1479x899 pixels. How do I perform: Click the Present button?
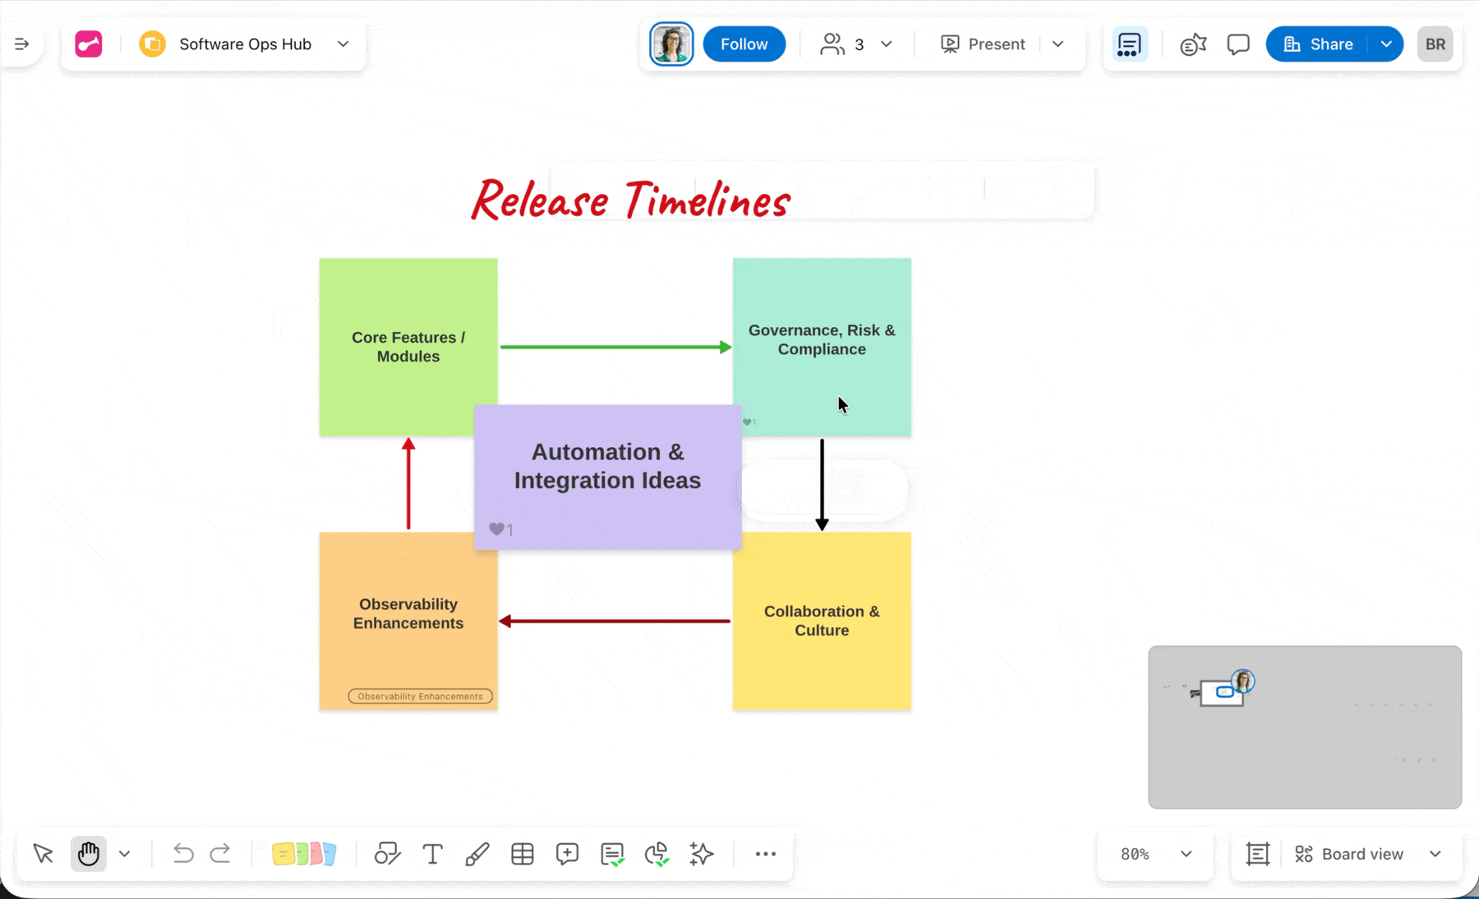pos(984,44)
